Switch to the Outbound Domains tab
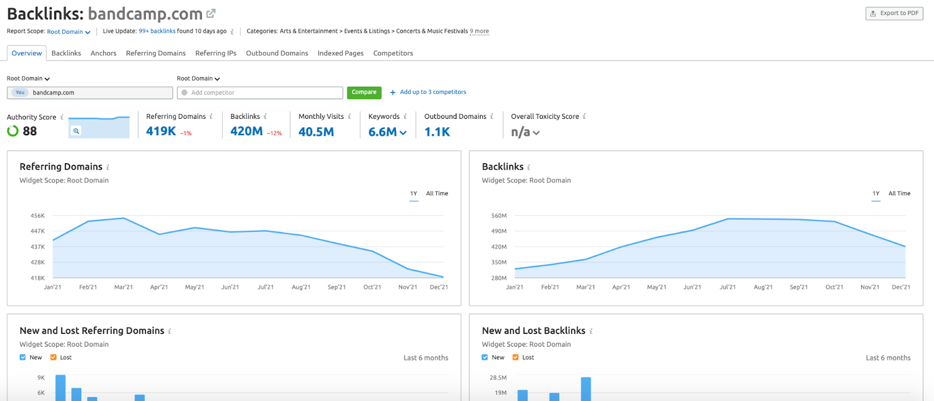 (x=277, y=53)
